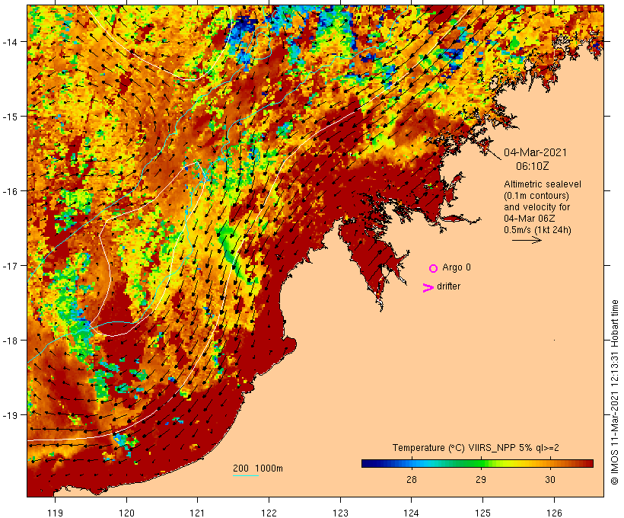Click the 'Argo 0' legend label

[457, 267]
